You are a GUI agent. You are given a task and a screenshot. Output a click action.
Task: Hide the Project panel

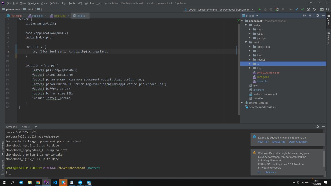324,16
